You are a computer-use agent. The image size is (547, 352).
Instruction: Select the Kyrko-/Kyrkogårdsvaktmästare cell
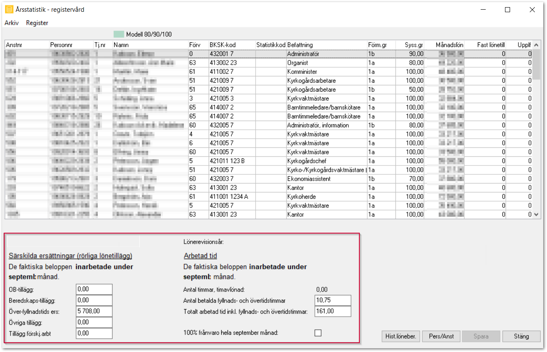pyautogui.click(x=327, y=170)
